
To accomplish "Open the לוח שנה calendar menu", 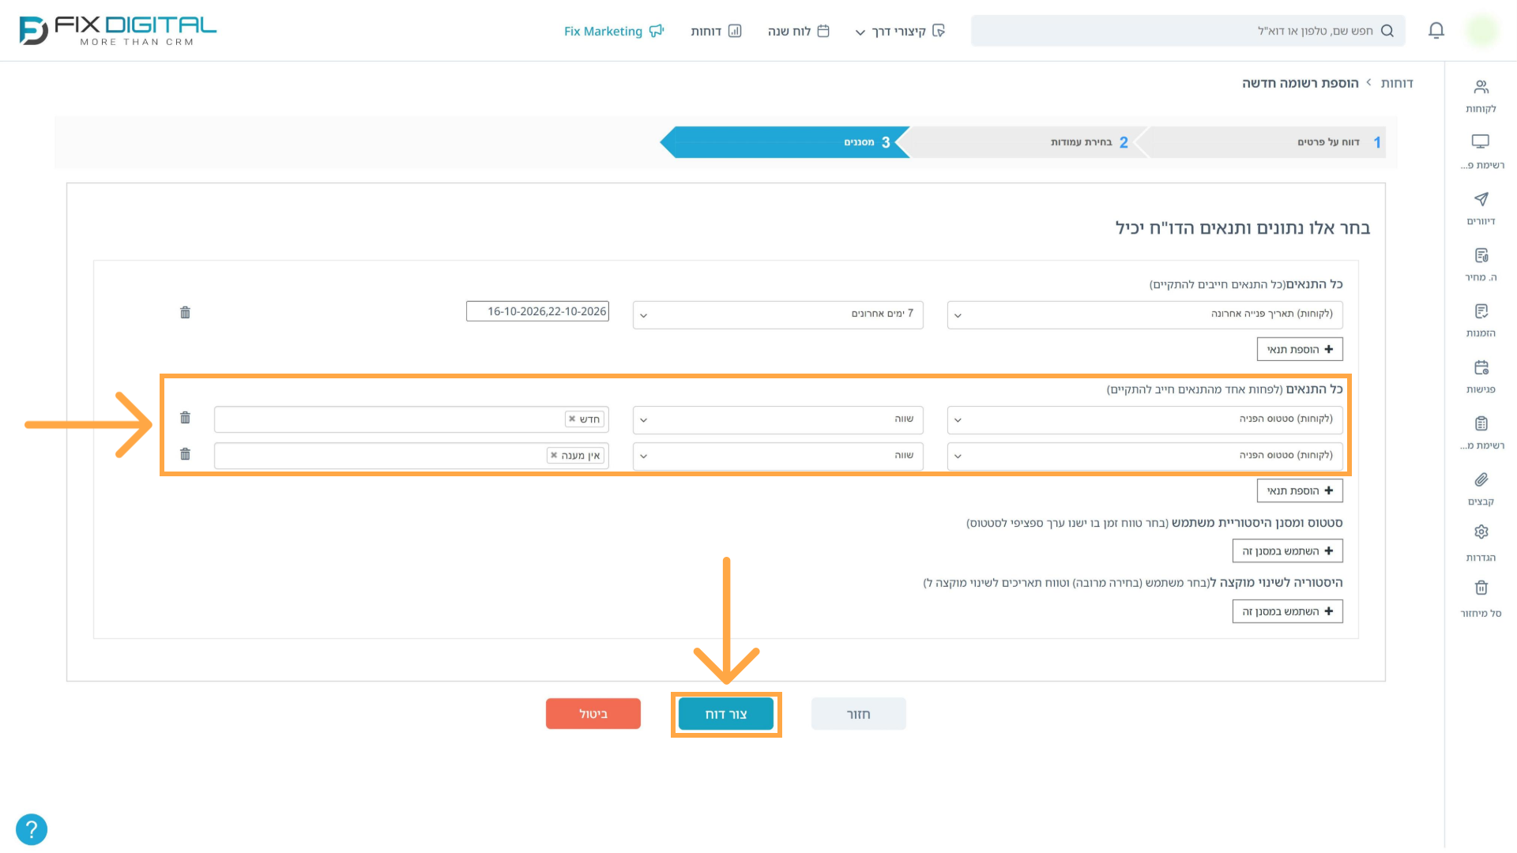I will 798,31.
